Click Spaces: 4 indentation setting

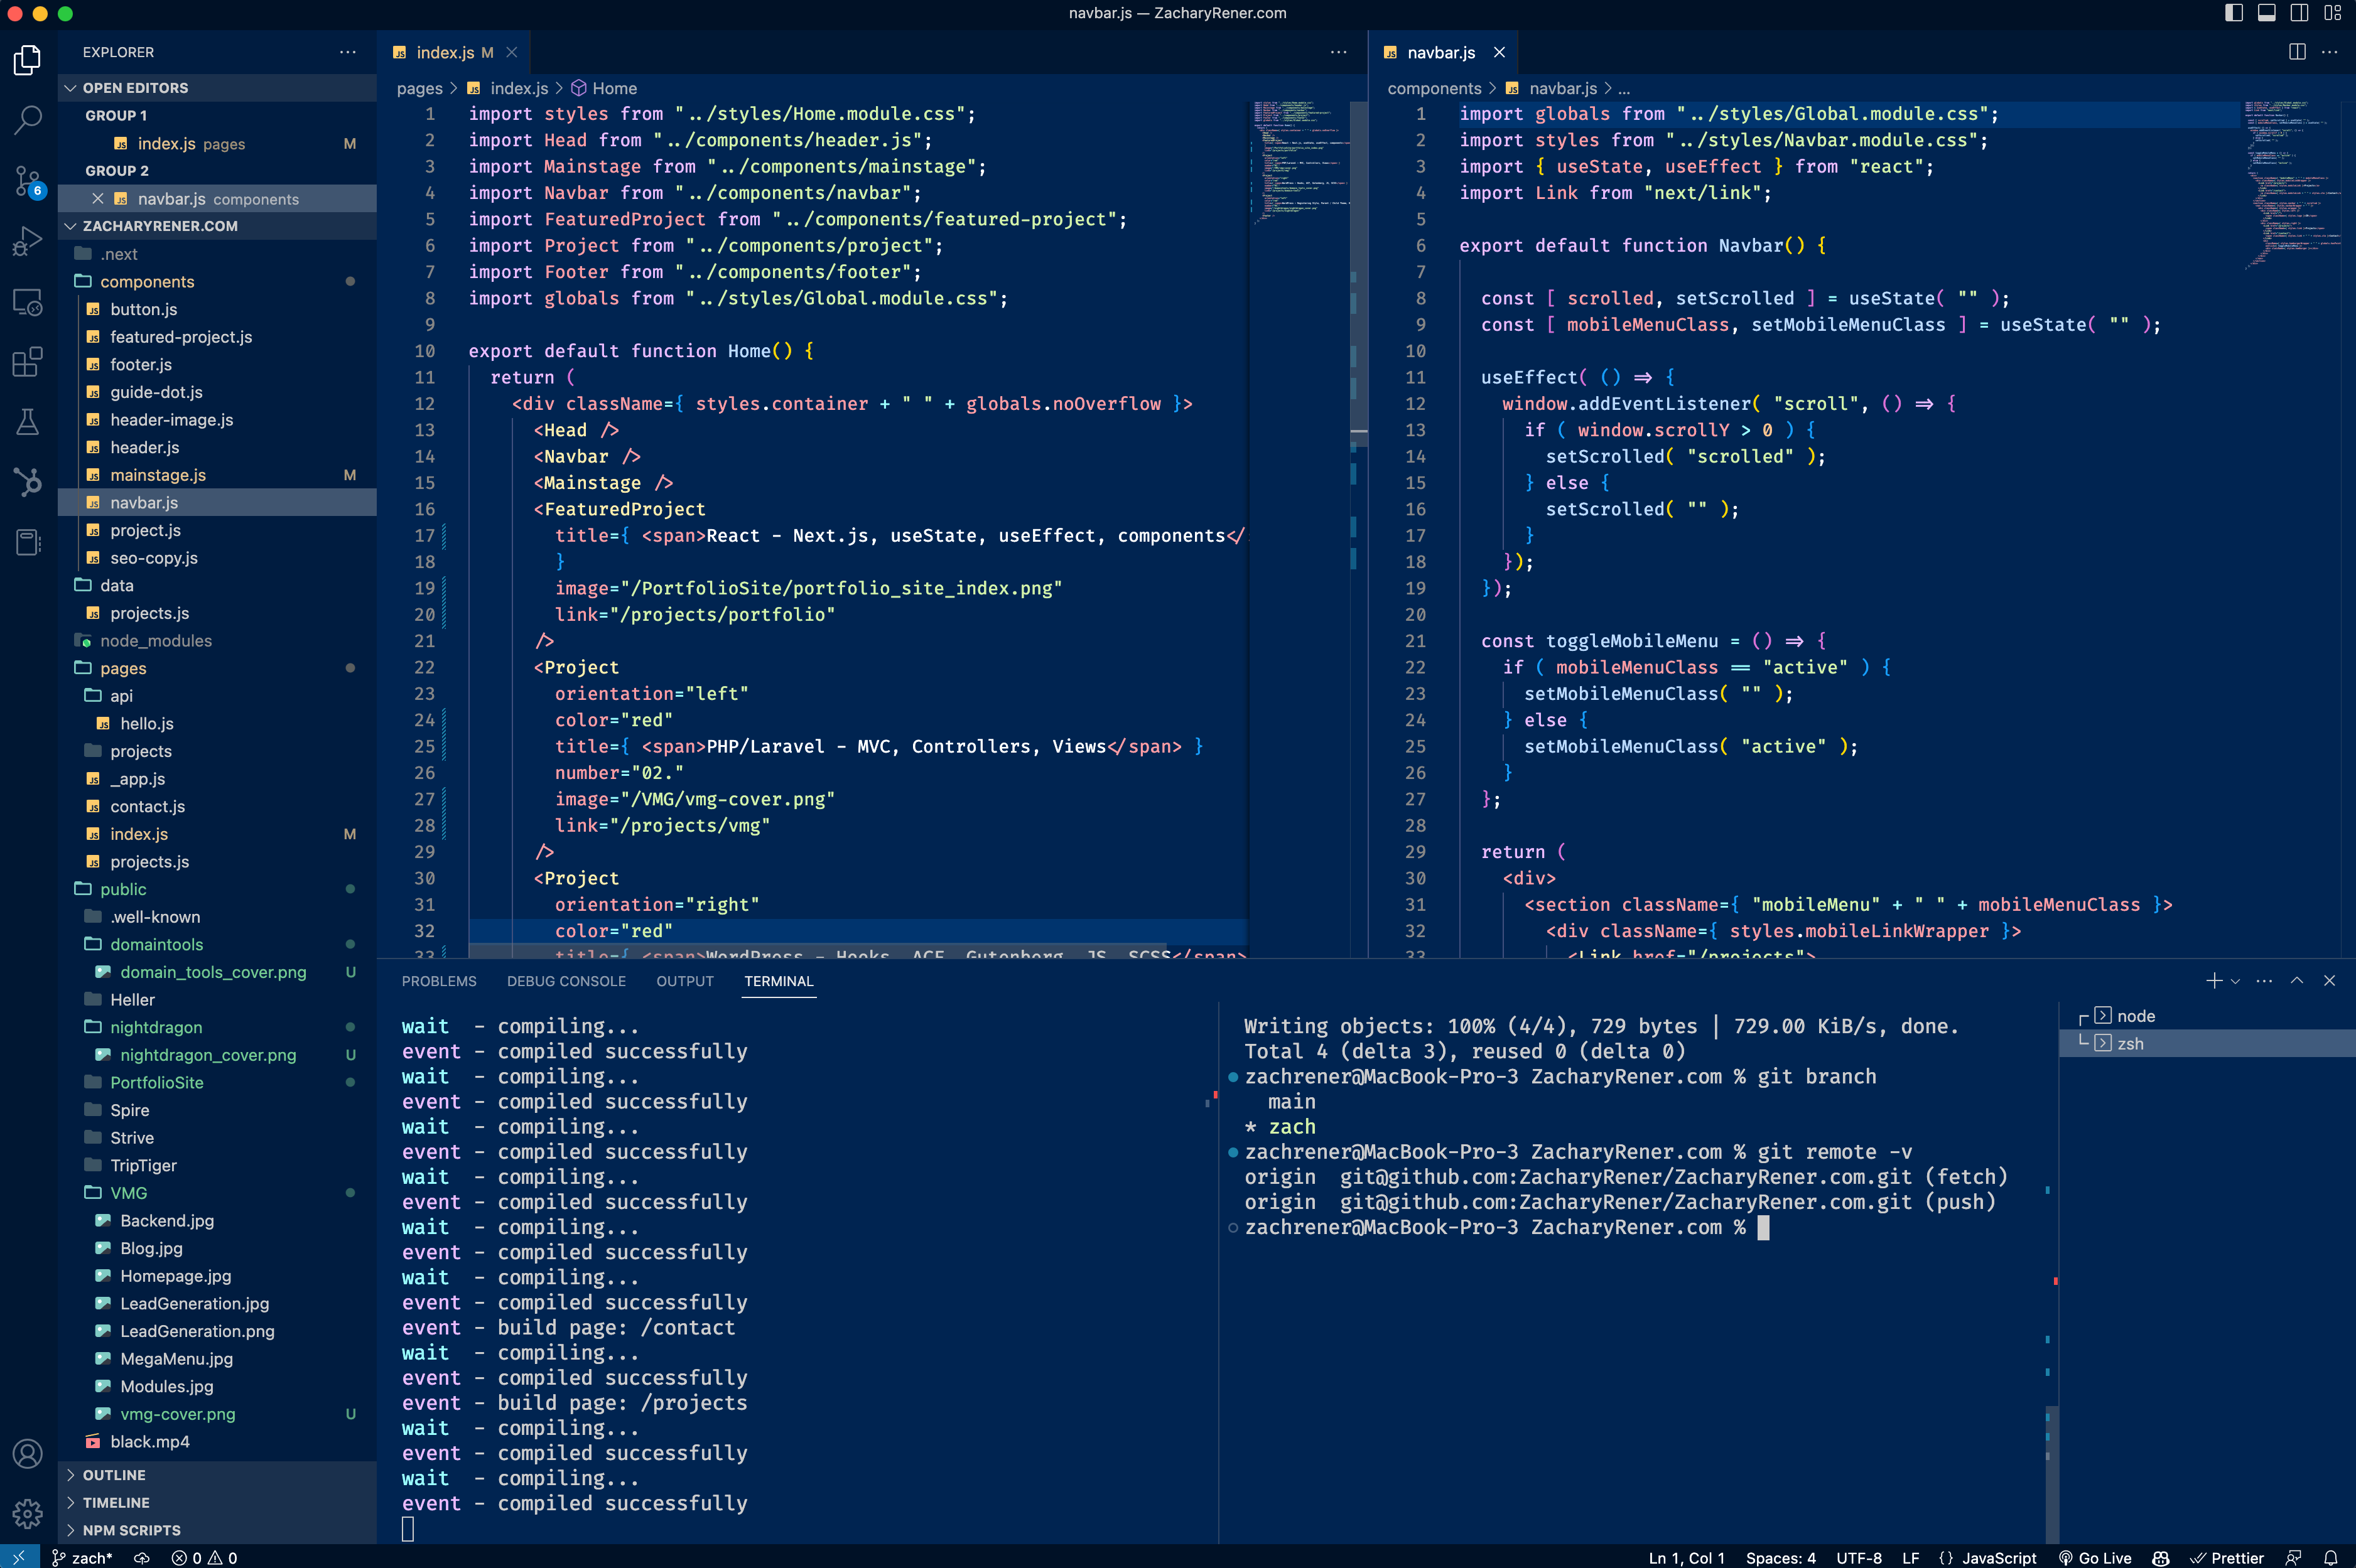pyautogui.click(x=1780, y=1557)
